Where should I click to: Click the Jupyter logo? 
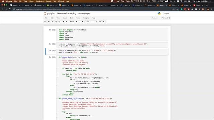[x=50, y=13]
